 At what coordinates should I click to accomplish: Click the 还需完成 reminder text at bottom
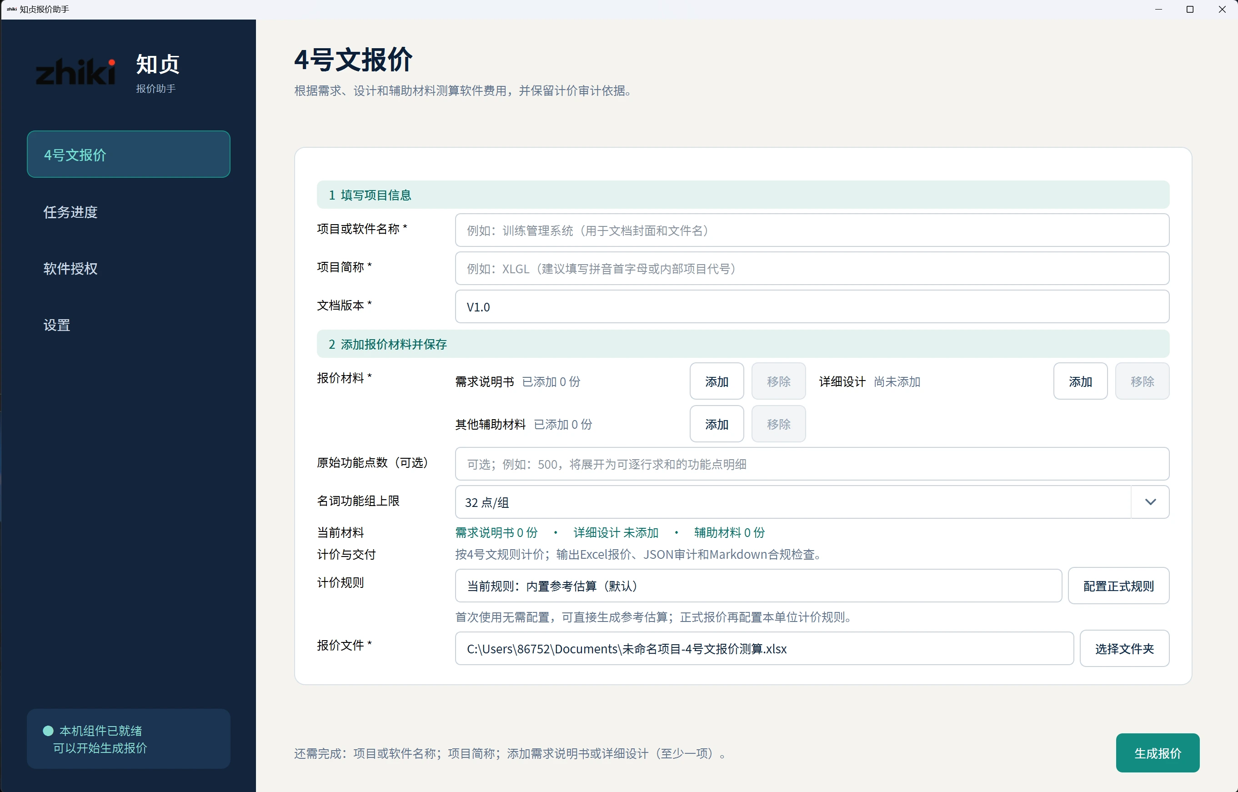pos(510,753)
